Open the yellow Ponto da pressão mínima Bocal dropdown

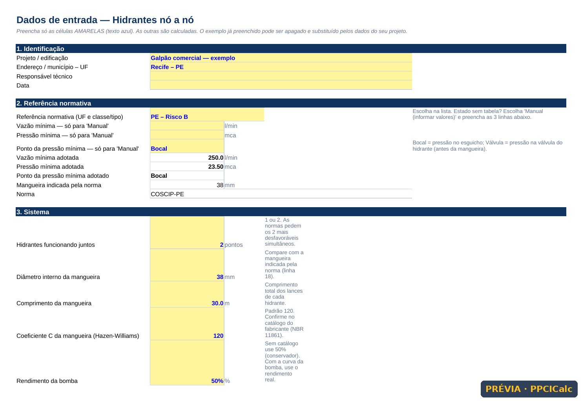point(187,146)
